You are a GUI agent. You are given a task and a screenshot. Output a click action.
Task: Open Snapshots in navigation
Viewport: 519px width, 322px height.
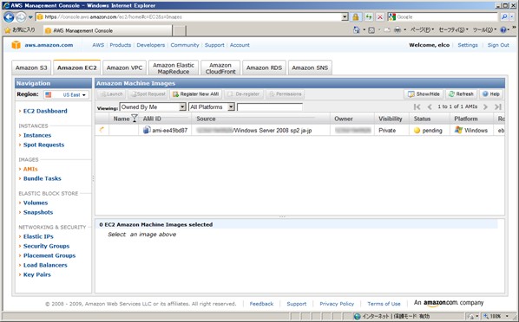38,212
